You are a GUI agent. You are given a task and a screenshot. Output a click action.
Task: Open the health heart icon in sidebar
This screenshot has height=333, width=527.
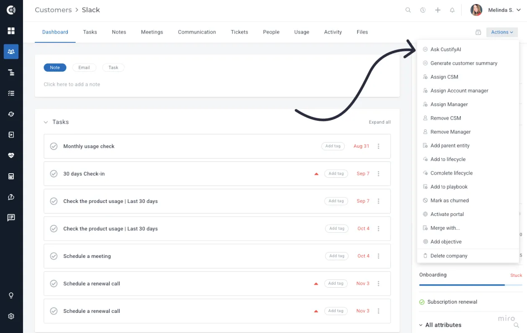11,155
